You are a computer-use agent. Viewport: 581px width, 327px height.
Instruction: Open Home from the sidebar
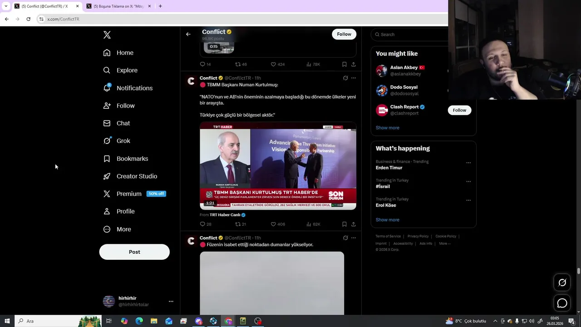point(118,53)
